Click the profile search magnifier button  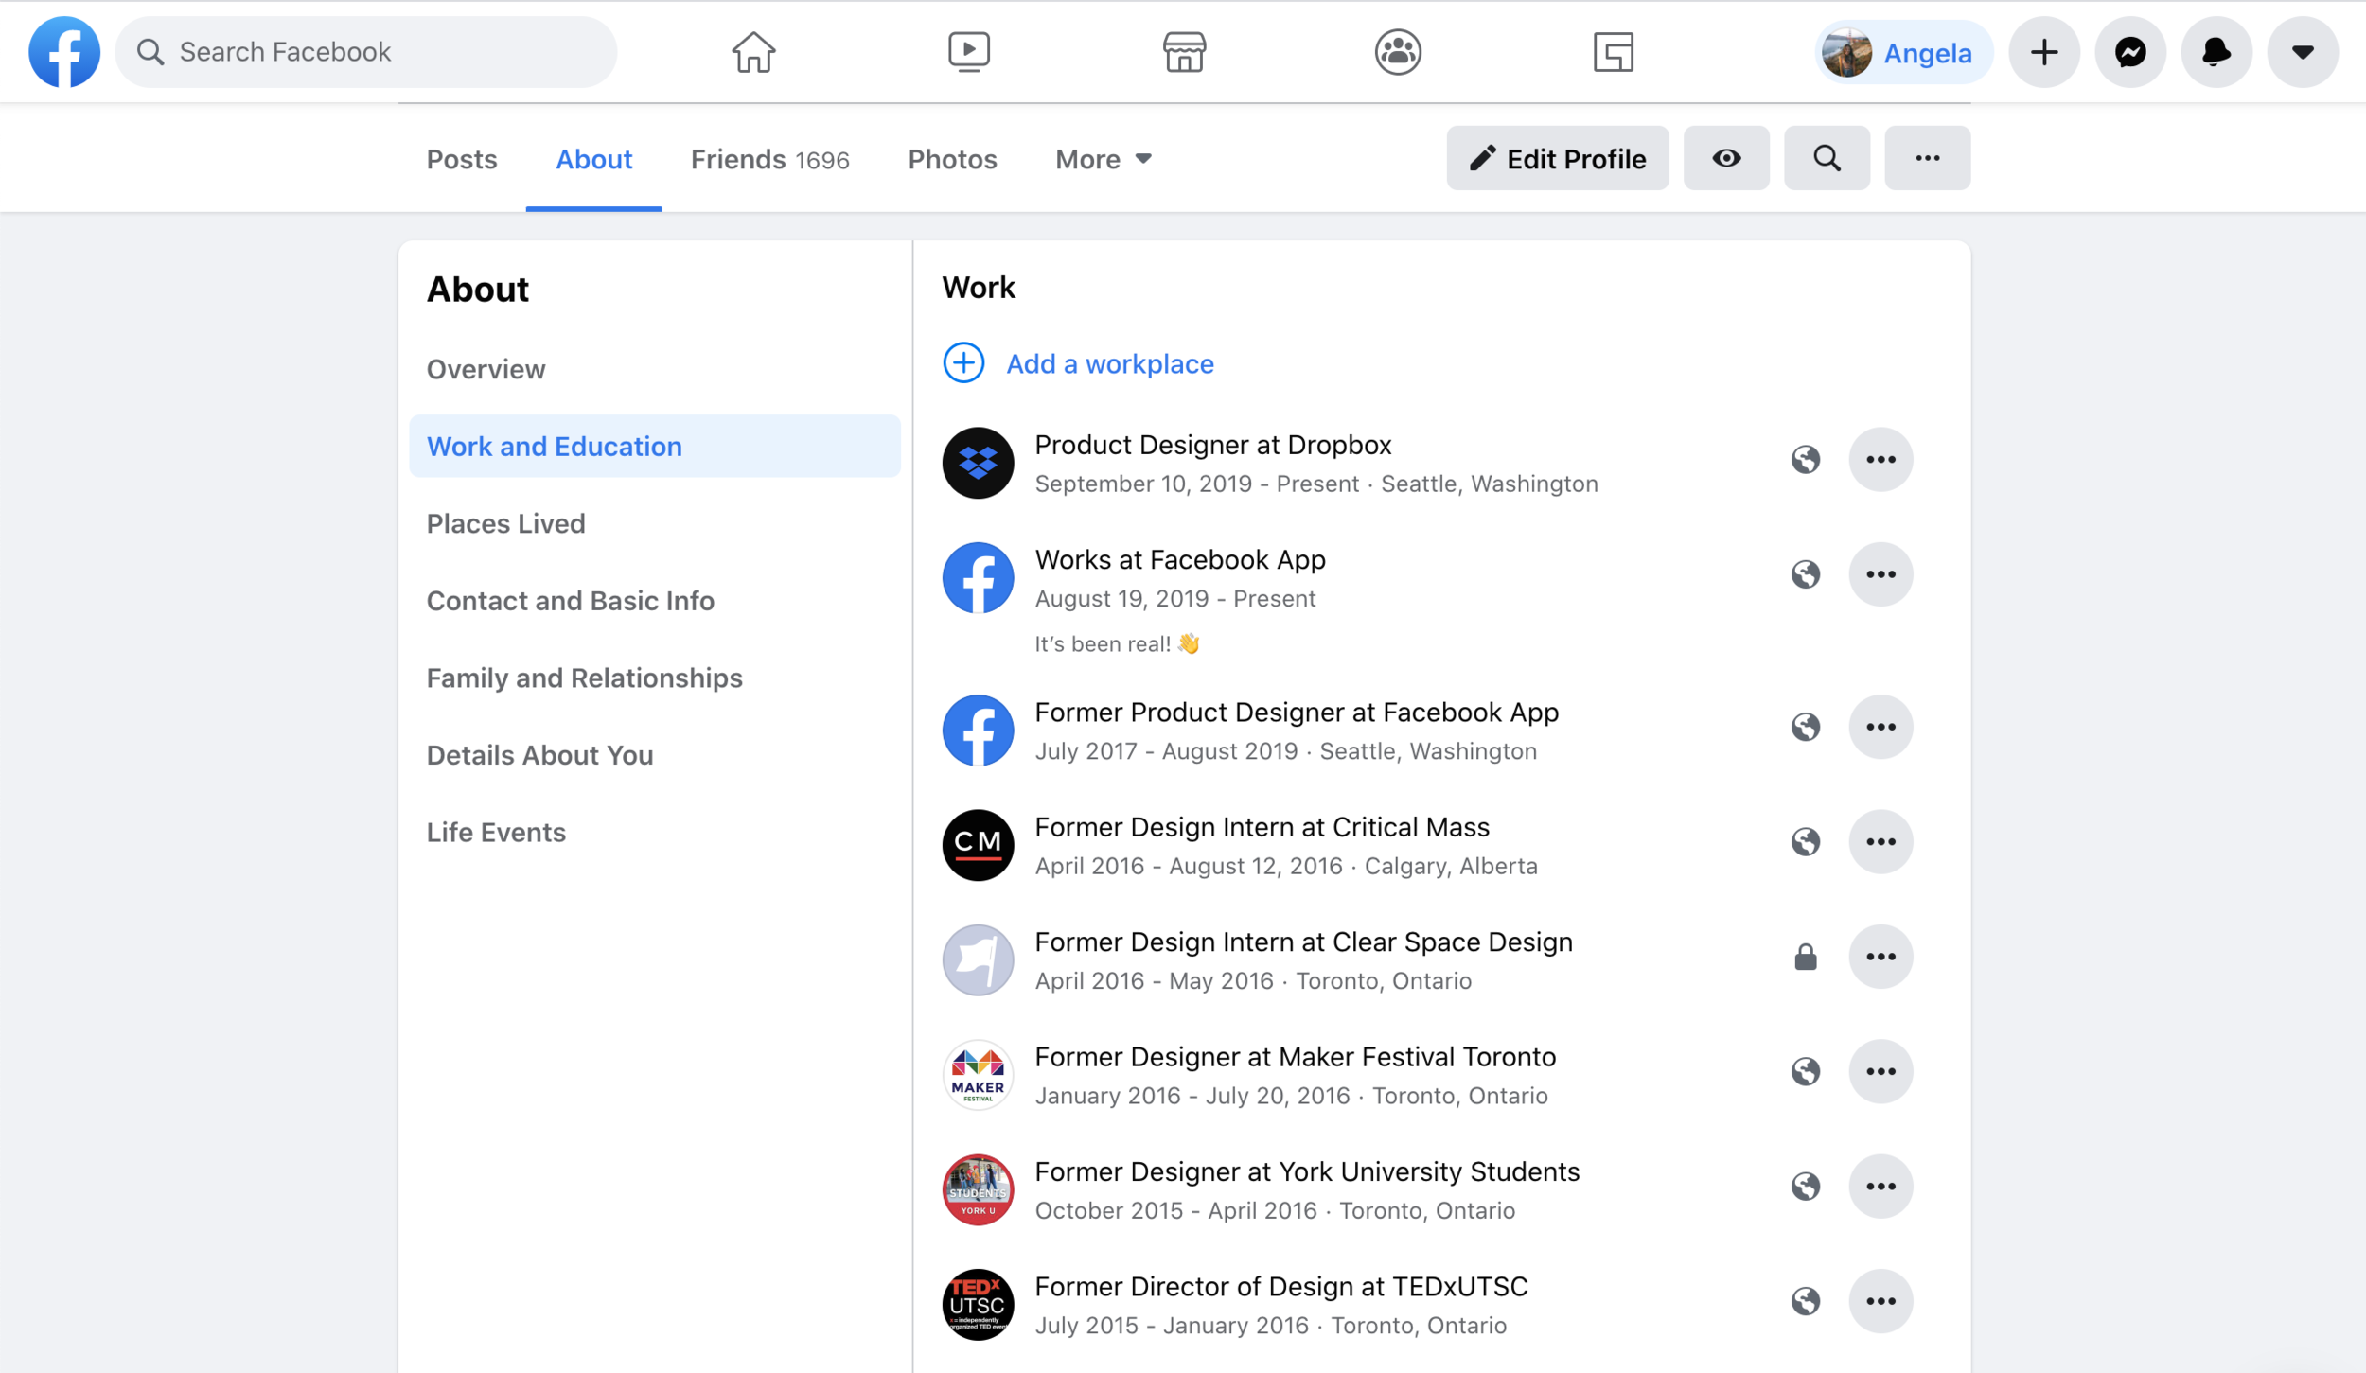[x=1827, y=158]
